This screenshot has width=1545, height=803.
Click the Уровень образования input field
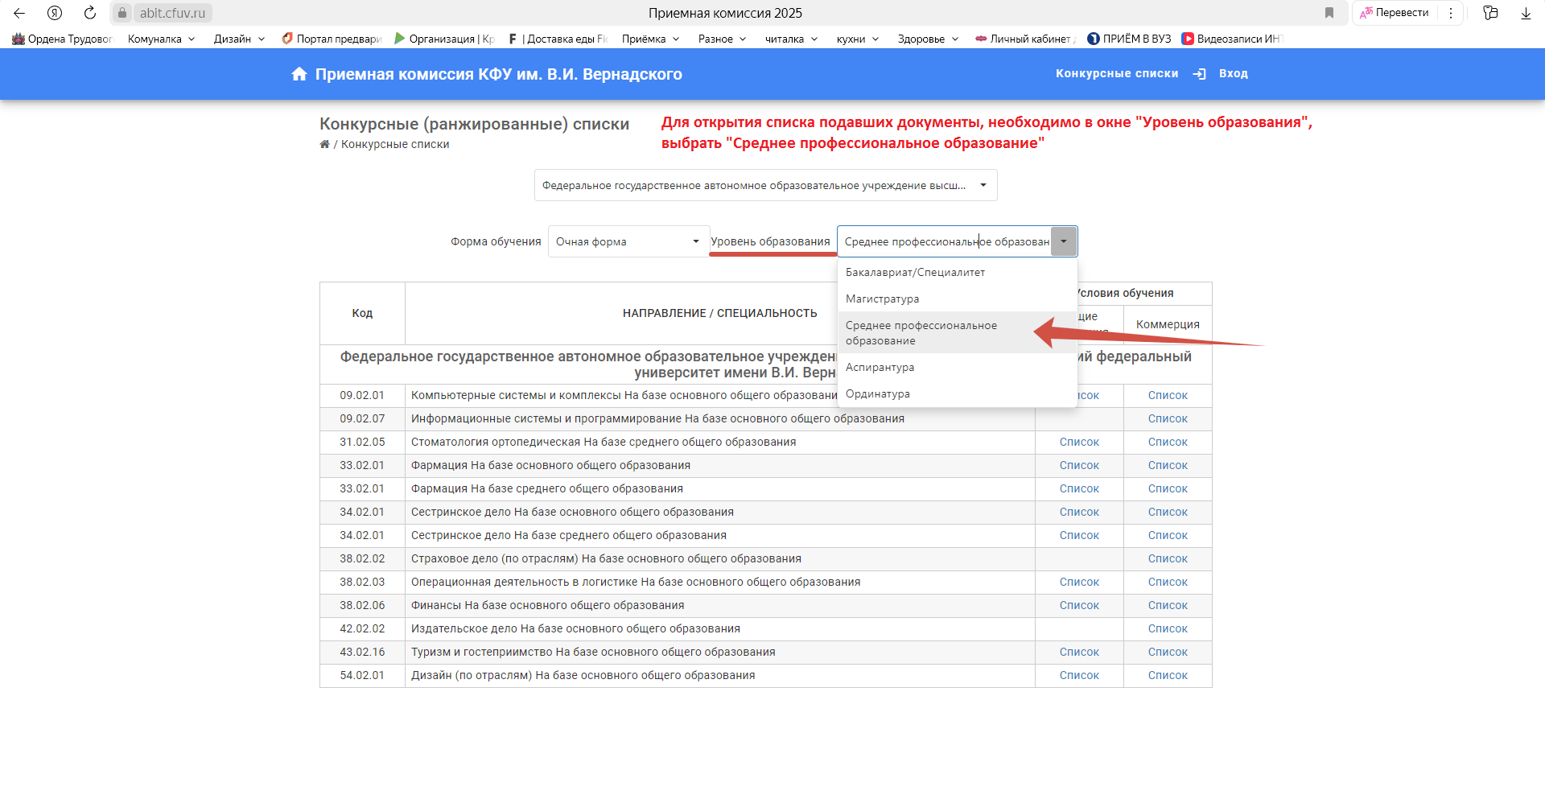(945, 241)
